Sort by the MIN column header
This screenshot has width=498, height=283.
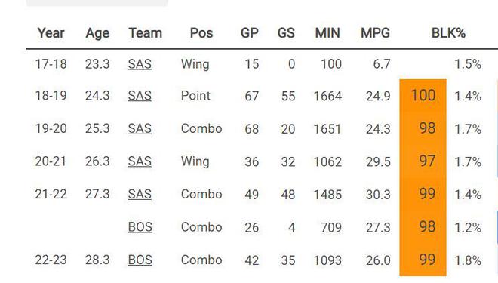327,33
